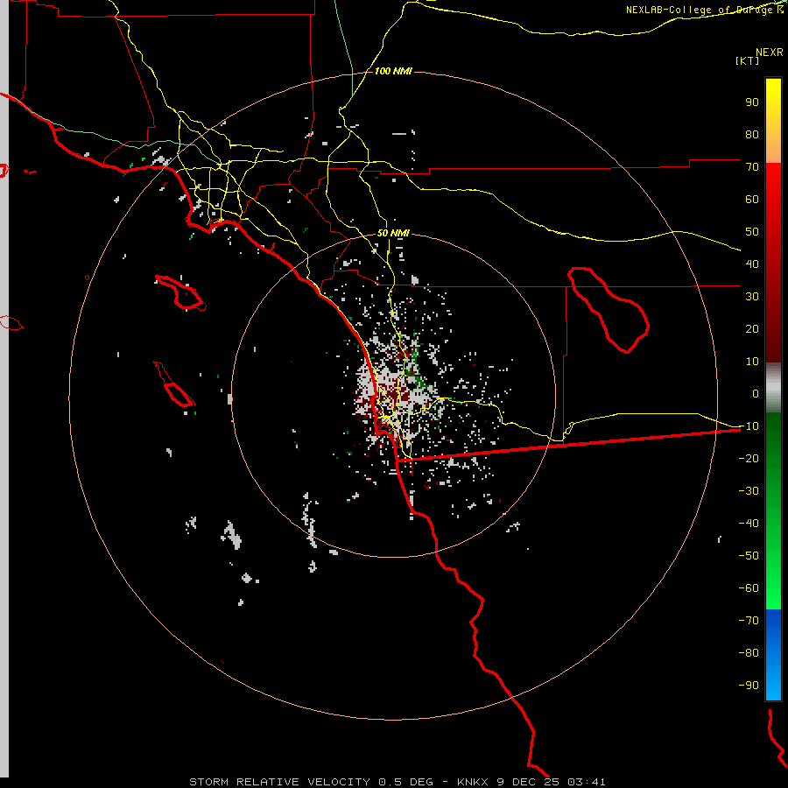Click the STORM RELATIVE VELOCITY caption text
788x788 pixels.
[279, 782]
